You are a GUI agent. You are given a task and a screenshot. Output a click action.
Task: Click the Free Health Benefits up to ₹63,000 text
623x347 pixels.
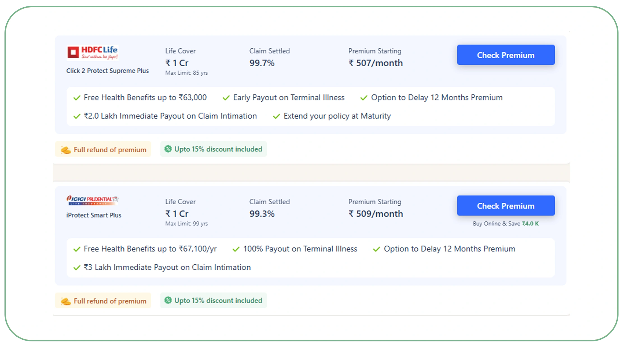coord(145,97)
